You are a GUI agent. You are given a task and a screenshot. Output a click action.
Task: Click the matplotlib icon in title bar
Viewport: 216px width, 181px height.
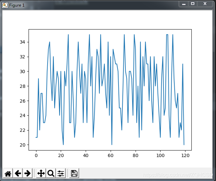(5, 5)
